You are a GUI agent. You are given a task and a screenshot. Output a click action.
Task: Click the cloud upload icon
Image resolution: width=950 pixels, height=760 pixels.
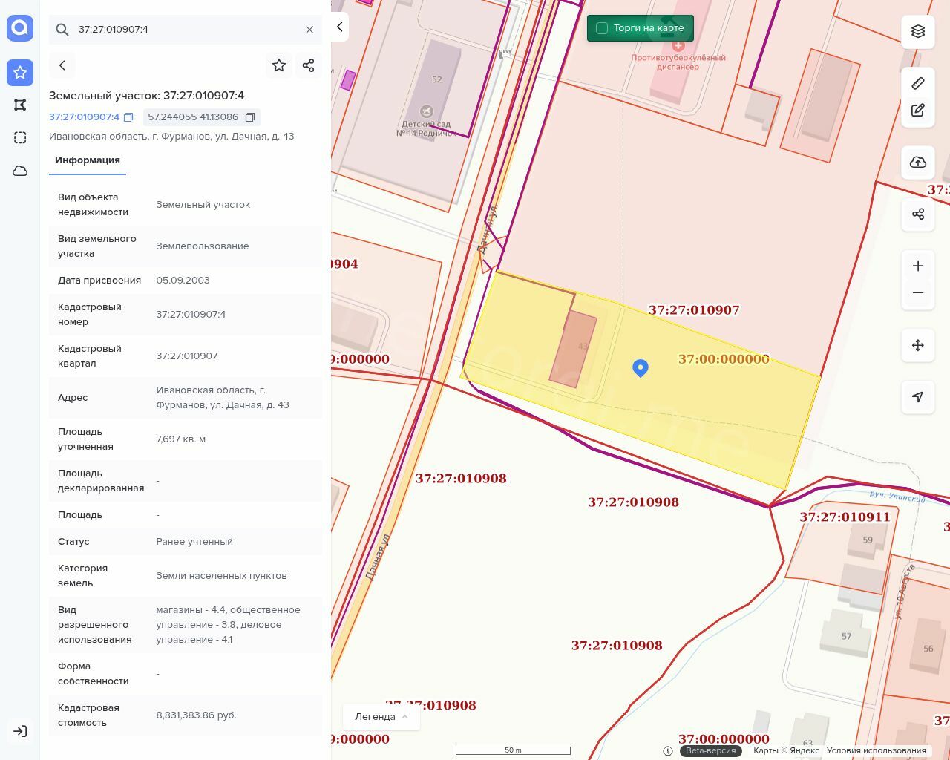918,163
